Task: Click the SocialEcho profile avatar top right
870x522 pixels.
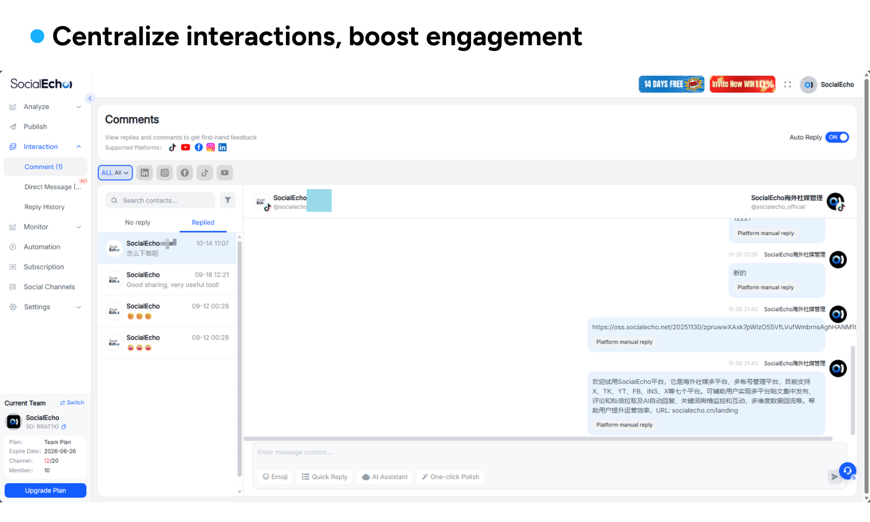Action: (809, 84)
